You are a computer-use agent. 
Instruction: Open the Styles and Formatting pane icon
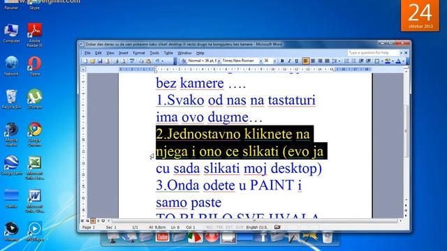[x=184, y=61]
